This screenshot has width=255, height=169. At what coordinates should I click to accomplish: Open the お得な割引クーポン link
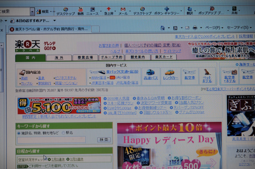pos(186,98)
